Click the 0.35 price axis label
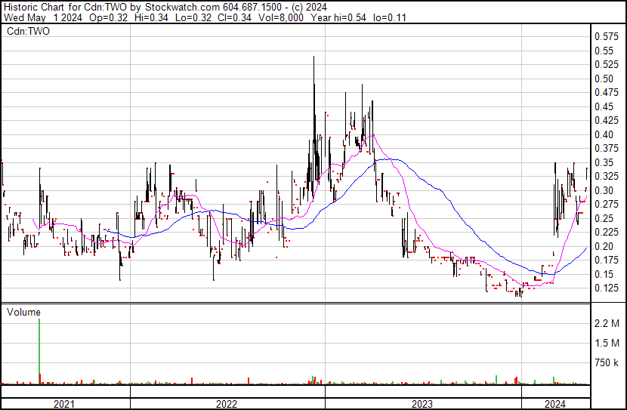627x410 pixels. click(x=604, y=162)
